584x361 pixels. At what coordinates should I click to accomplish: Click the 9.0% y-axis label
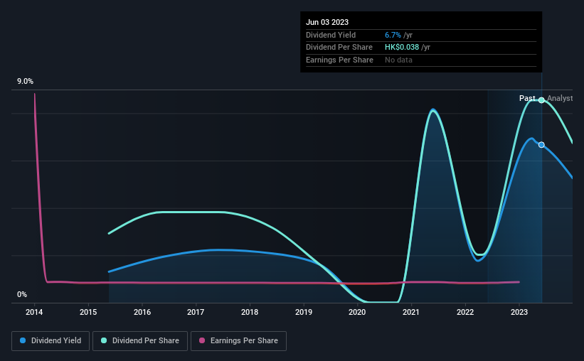25,82
